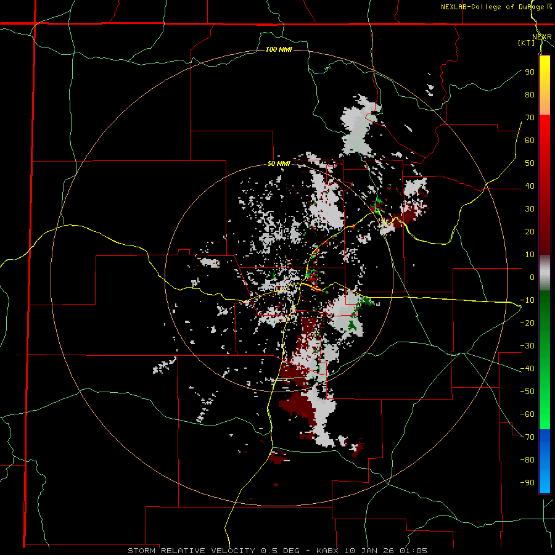
Task: Select the -30 value on velocity scale
Action: pyautogui.click(x=527, y=346)
